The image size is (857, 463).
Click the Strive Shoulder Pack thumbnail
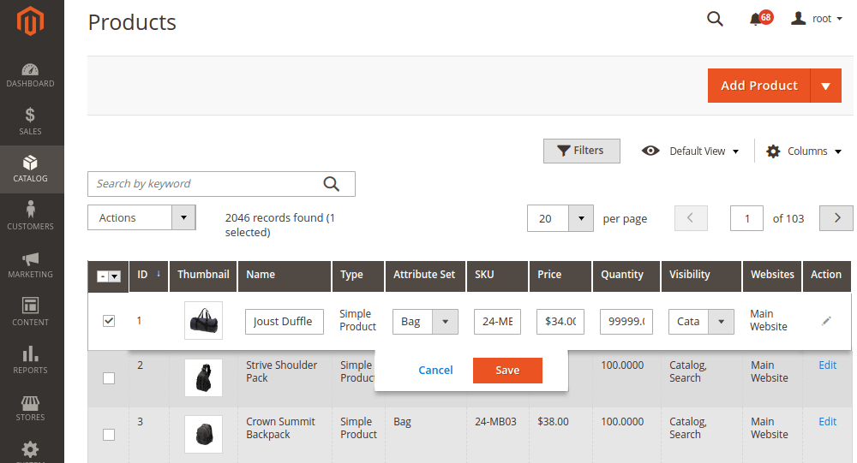[203, 377]
